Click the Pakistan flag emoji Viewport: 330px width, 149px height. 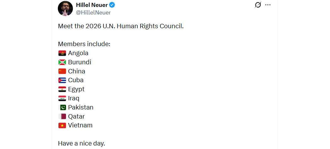(x=62, y=107)
